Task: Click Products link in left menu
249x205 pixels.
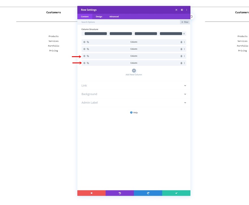Action: pyautogui.click(x=53, y=36)
